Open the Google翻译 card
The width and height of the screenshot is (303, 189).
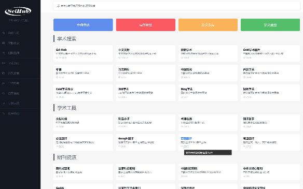tap(145, 142)
